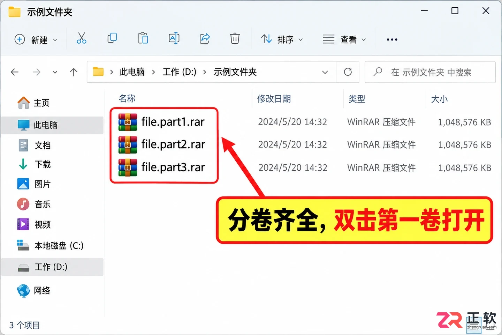The height and width of the screenshot is (335, 502).
Task: Click the Delete trash can icon
Action: pos(235,38)
